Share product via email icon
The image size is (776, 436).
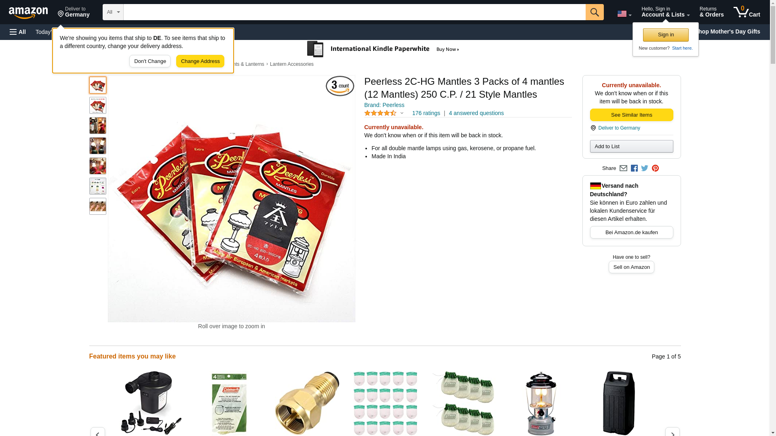pos(623,168)
